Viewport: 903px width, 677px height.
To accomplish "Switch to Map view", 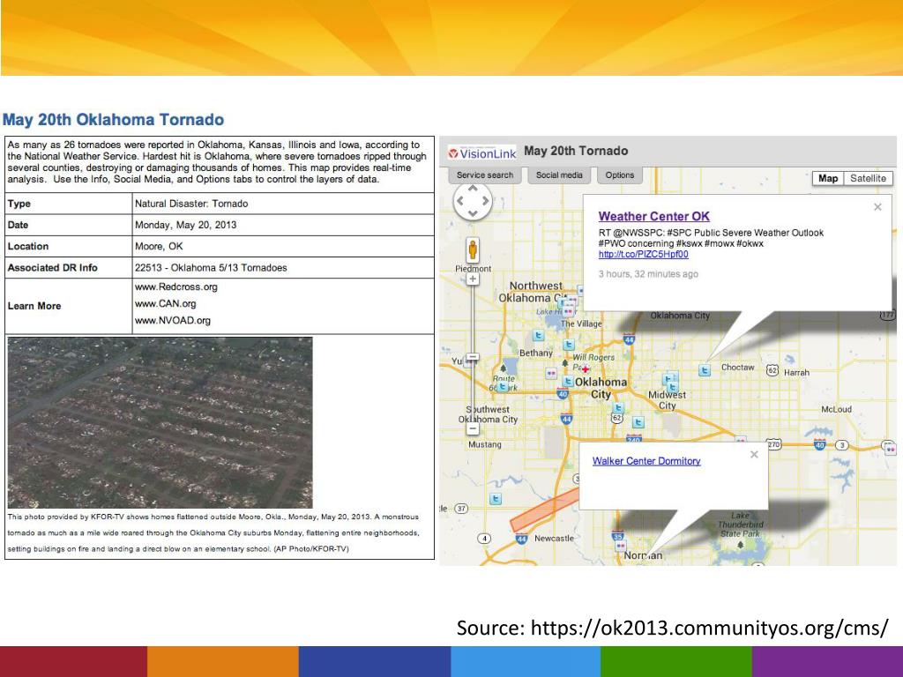I will pos(827,178).
